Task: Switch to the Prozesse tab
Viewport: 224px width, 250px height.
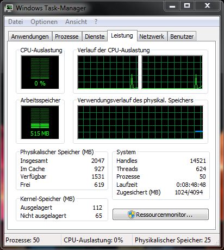Action: 67,36
